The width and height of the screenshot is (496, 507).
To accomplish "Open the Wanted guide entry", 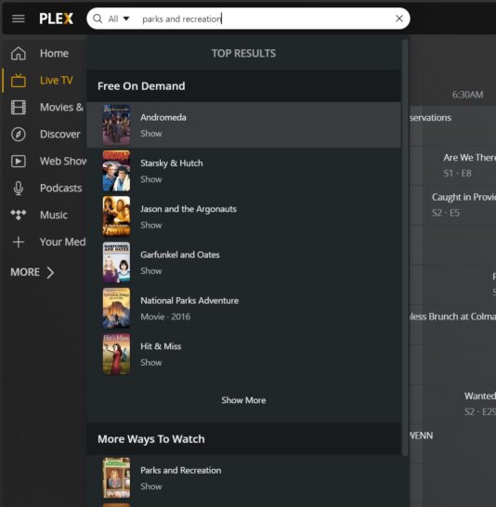I will point(480,403).
